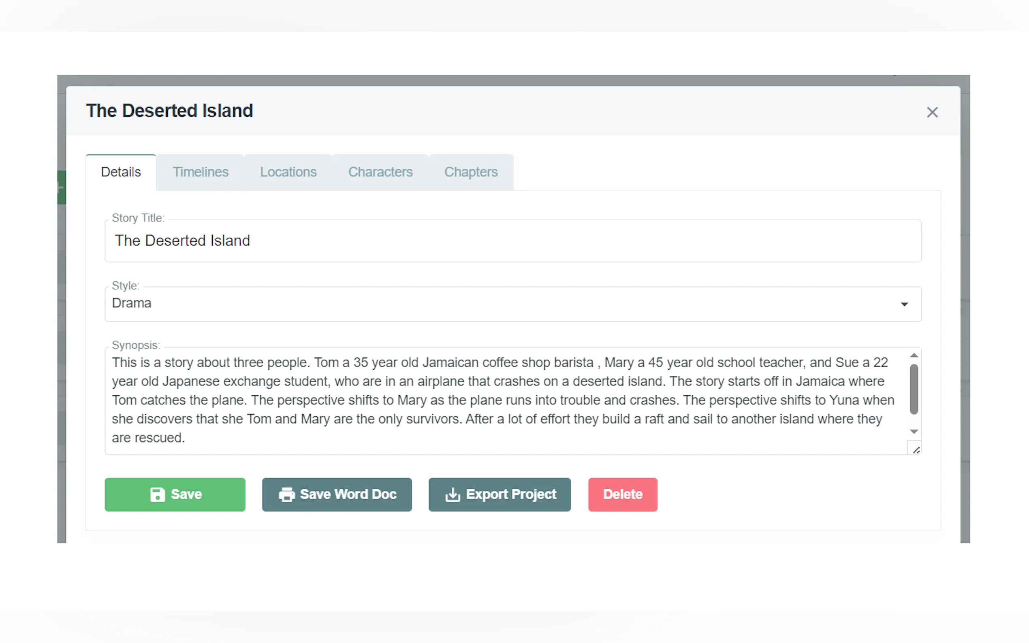Open the Locations tab

point(288,172)
